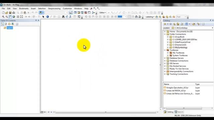Switch to the Search tab

(179, 112)
